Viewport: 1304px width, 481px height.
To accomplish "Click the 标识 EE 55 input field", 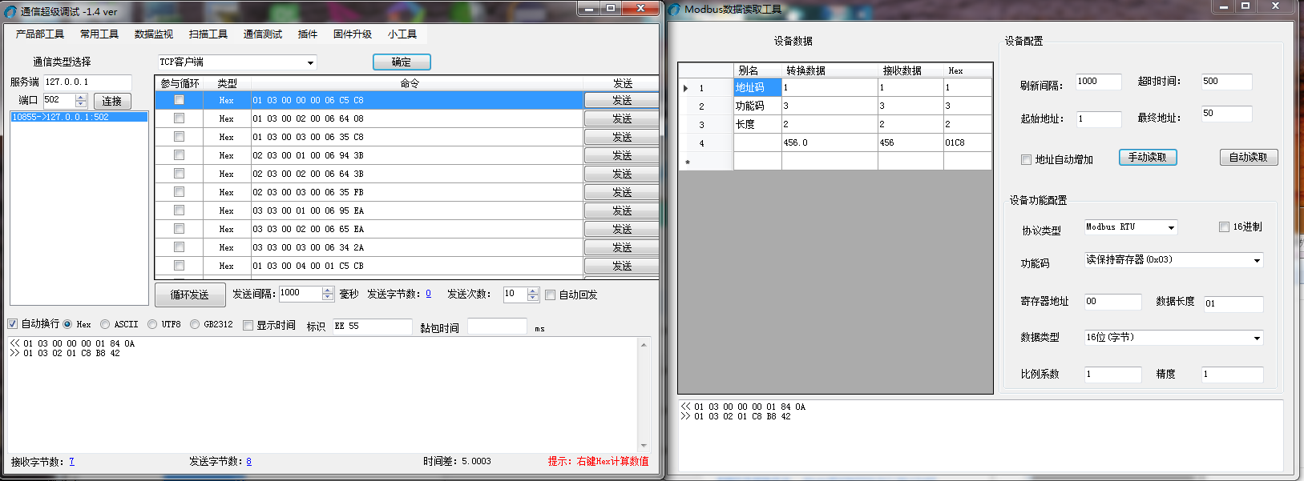I will click(x=371, y=327).
